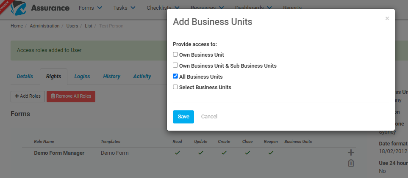Save the business unit access
Image resolution: width=408 pixels, height=178 pixels.
click(183, 117)
